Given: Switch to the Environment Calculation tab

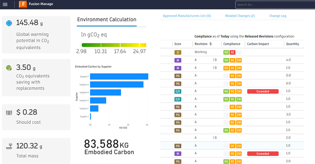Looking at the screenshot, I should tap(107, 20).
